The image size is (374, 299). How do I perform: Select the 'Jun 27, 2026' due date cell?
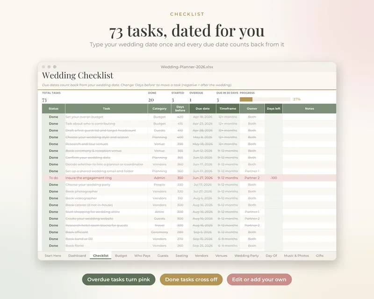(202, 178)
